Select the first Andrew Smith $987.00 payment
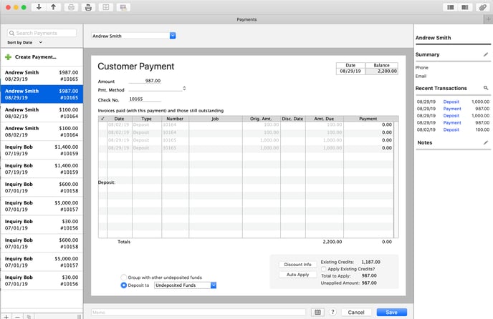 [42, 76]
